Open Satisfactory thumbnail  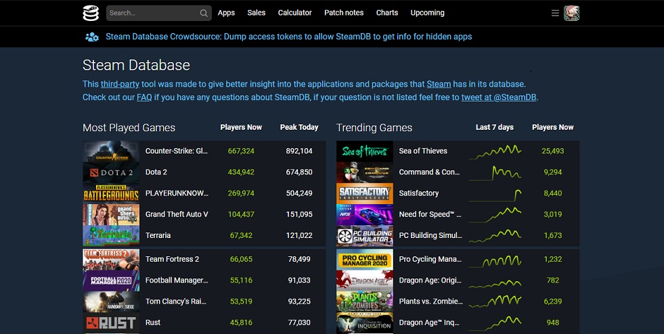point(365,193)
